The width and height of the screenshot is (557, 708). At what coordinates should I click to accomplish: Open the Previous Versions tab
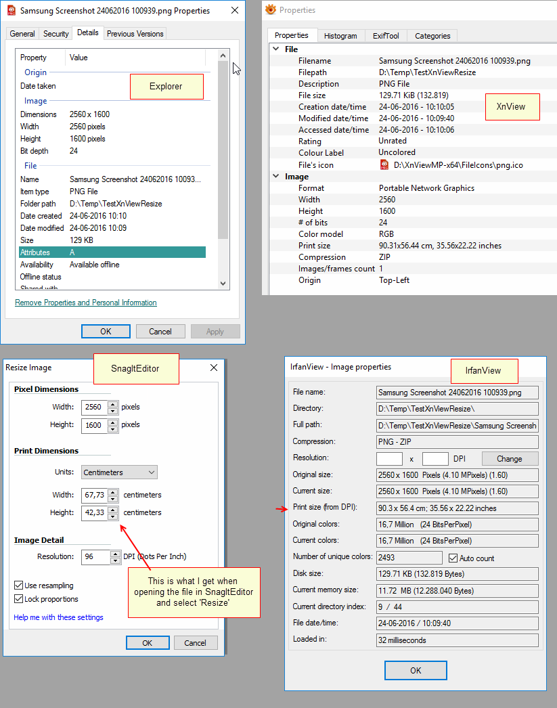(135, 34)
